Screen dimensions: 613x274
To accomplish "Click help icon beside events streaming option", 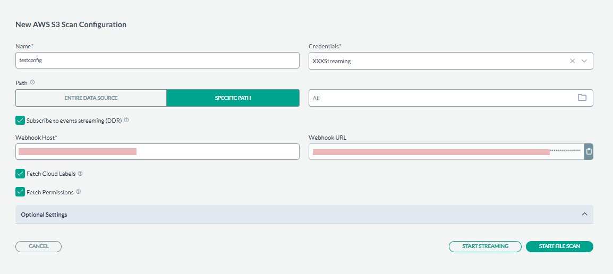I will [126, 121].
